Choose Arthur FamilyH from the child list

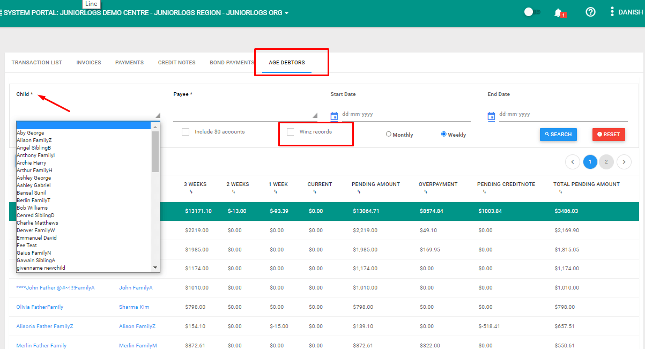[84, 170]
